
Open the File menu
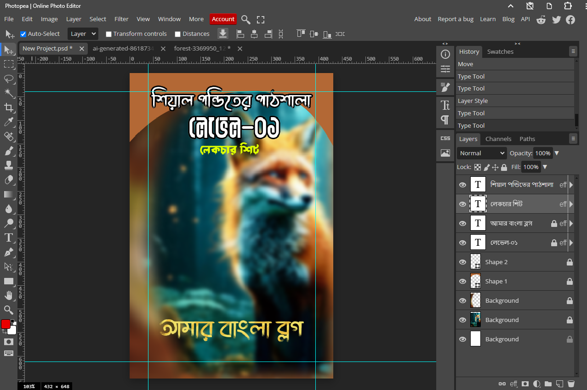[x=9, y=19]
